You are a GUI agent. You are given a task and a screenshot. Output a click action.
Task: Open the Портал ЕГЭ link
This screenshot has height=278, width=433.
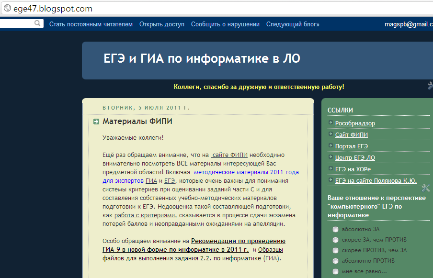[x=352, y=146]
